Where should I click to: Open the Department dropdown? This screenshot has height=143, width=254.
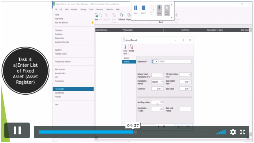click(x=156, y=62)
